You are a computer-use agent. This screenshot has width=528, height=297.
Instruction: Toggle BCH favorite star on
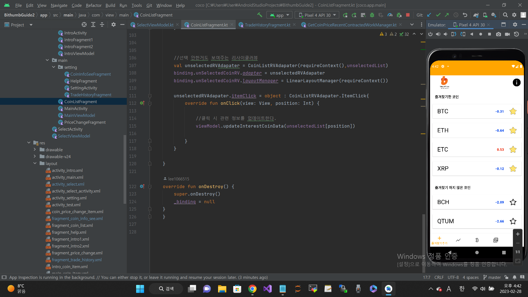click(513, 202)
